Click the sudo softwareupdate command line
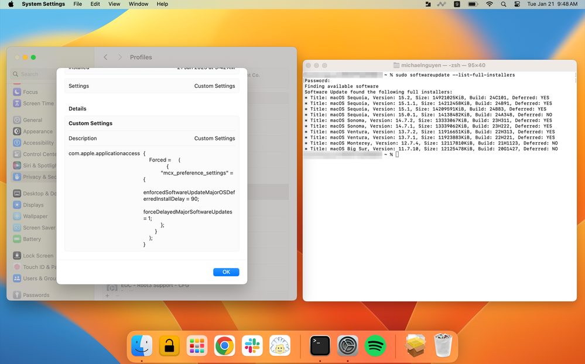Image resolution: width=585 pixels, height=364 pixels. point(455,75)
